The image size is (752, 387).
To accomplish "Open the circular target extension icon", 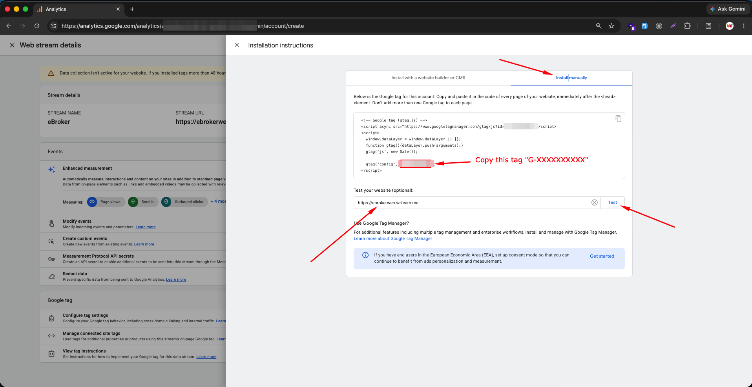I will coord(659,26).
